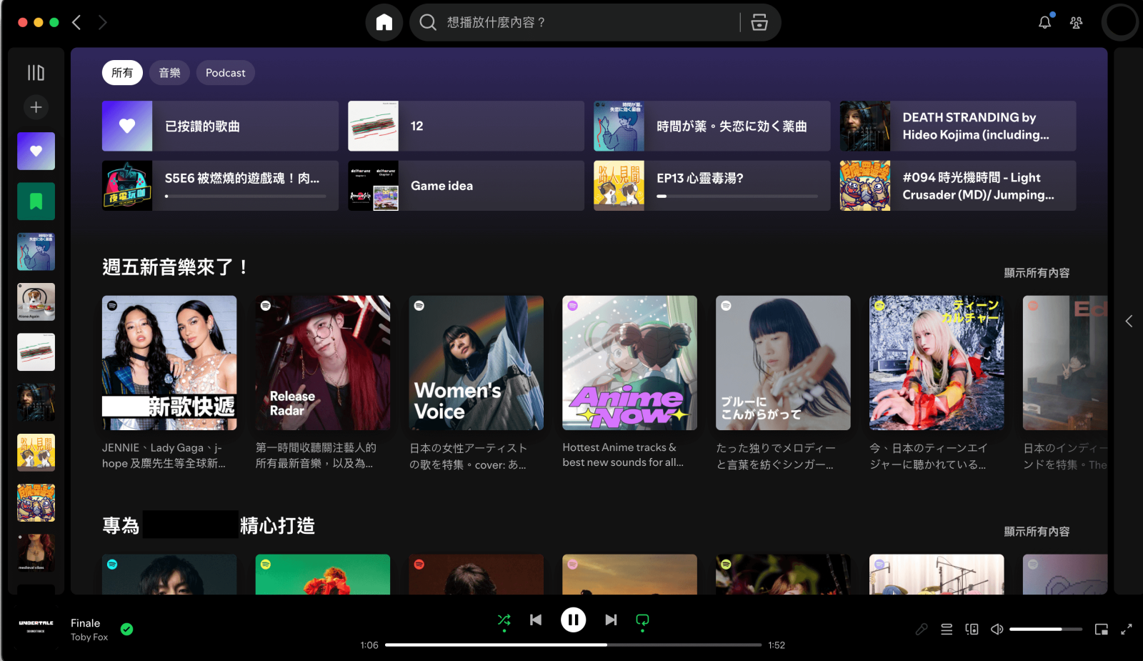
Task: Open notifications bell
Action: [x=1044, y=22]
